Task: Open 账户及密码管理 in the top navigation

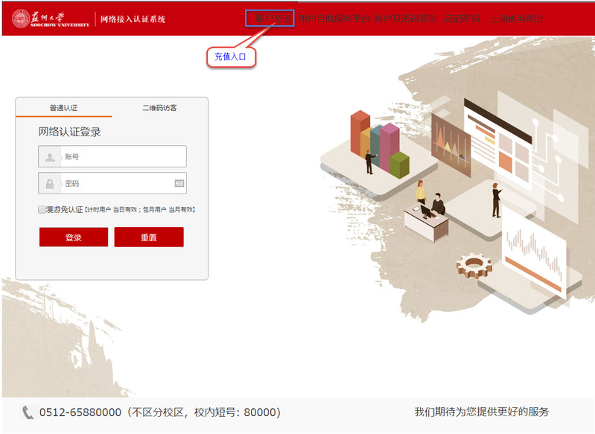Action: [405, 19]
